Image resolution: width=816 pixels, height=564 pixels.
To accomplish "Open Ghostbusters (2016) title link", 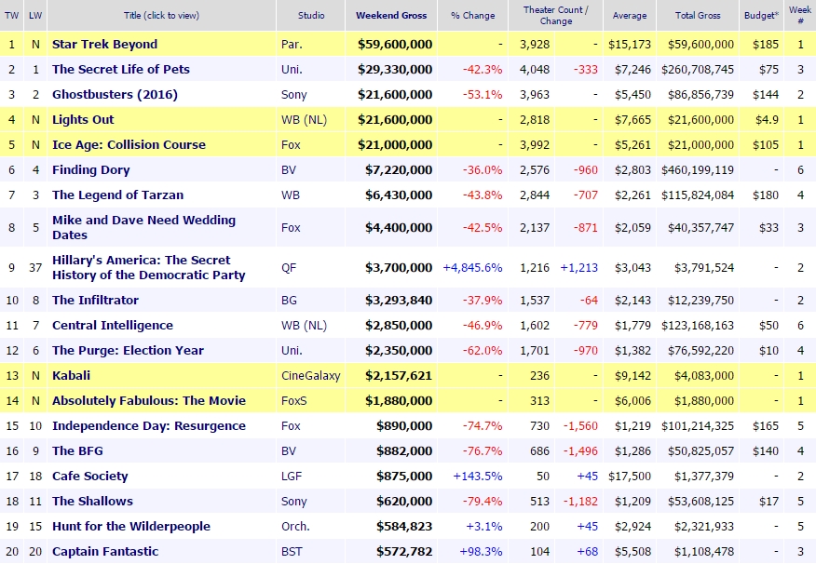I will click(x=115, y=95).
